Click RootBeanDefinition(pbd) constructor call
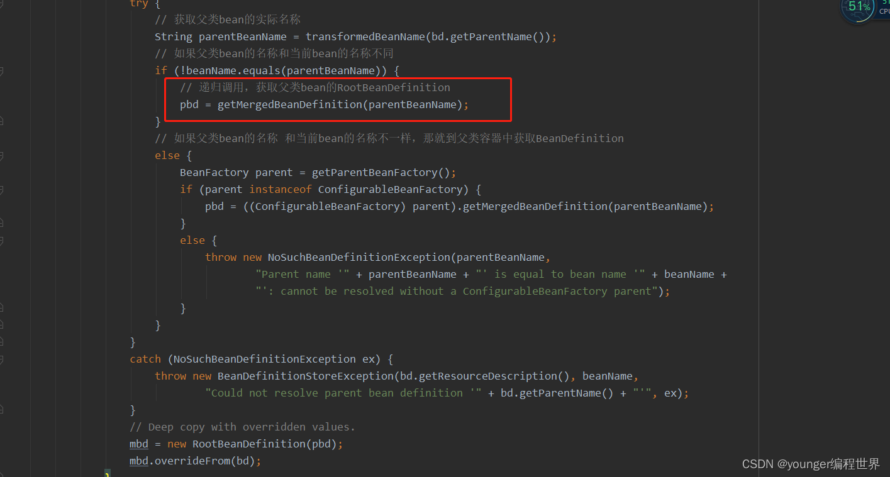 click(x=265, y=444)
